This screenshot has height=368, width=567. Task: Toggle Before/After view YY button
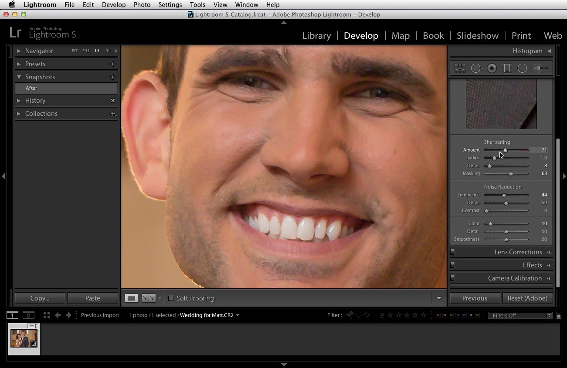tap(149, 298)
